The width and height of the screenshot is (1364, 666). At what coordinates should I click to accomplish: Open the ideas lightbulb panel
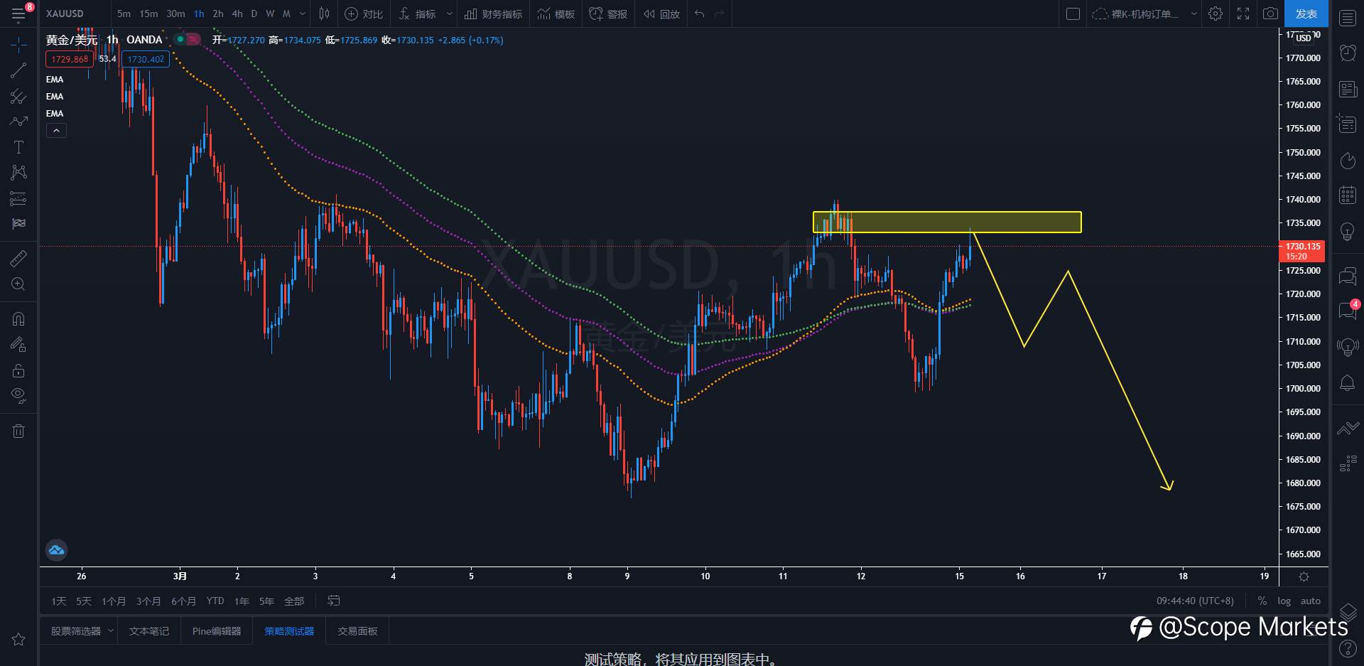pyautogui.click(x=1348, y=231)
